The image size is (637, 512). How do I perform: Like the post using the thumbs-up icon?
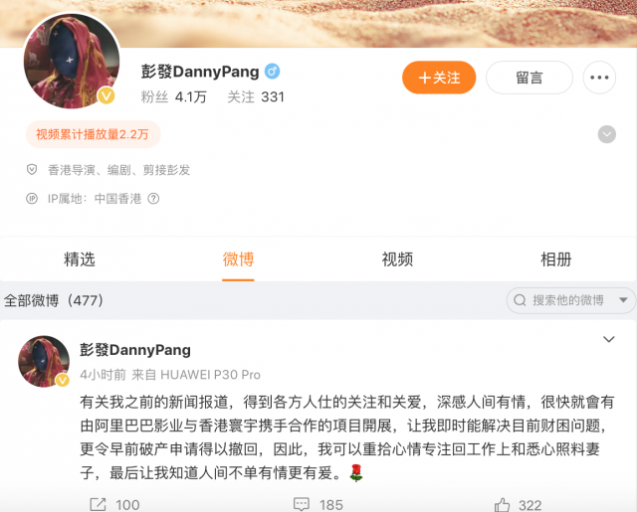point(502,505)
